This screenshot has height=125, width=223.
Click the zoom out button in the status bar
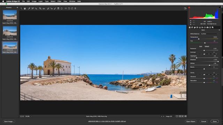pos(21,116)
